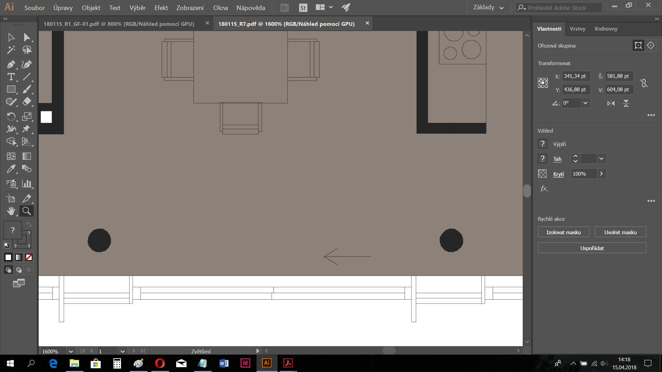Select the Curvature tool
Screen dimensions: 662x372
[27, 64]
